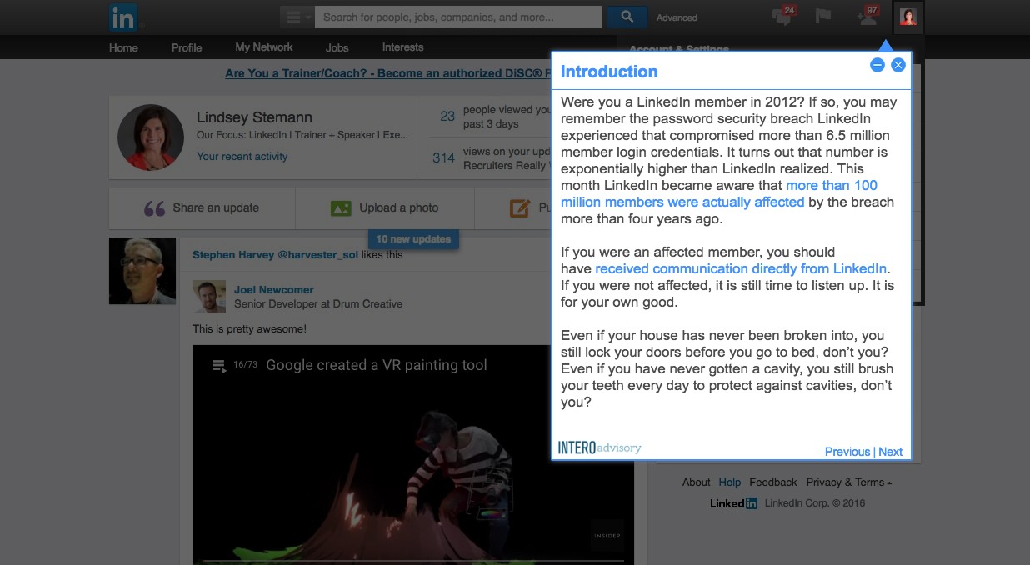Open Lindsey Stemann name link
This screenshot has width=1030, height=565.
pyautogui.click(x=254, y=117)
